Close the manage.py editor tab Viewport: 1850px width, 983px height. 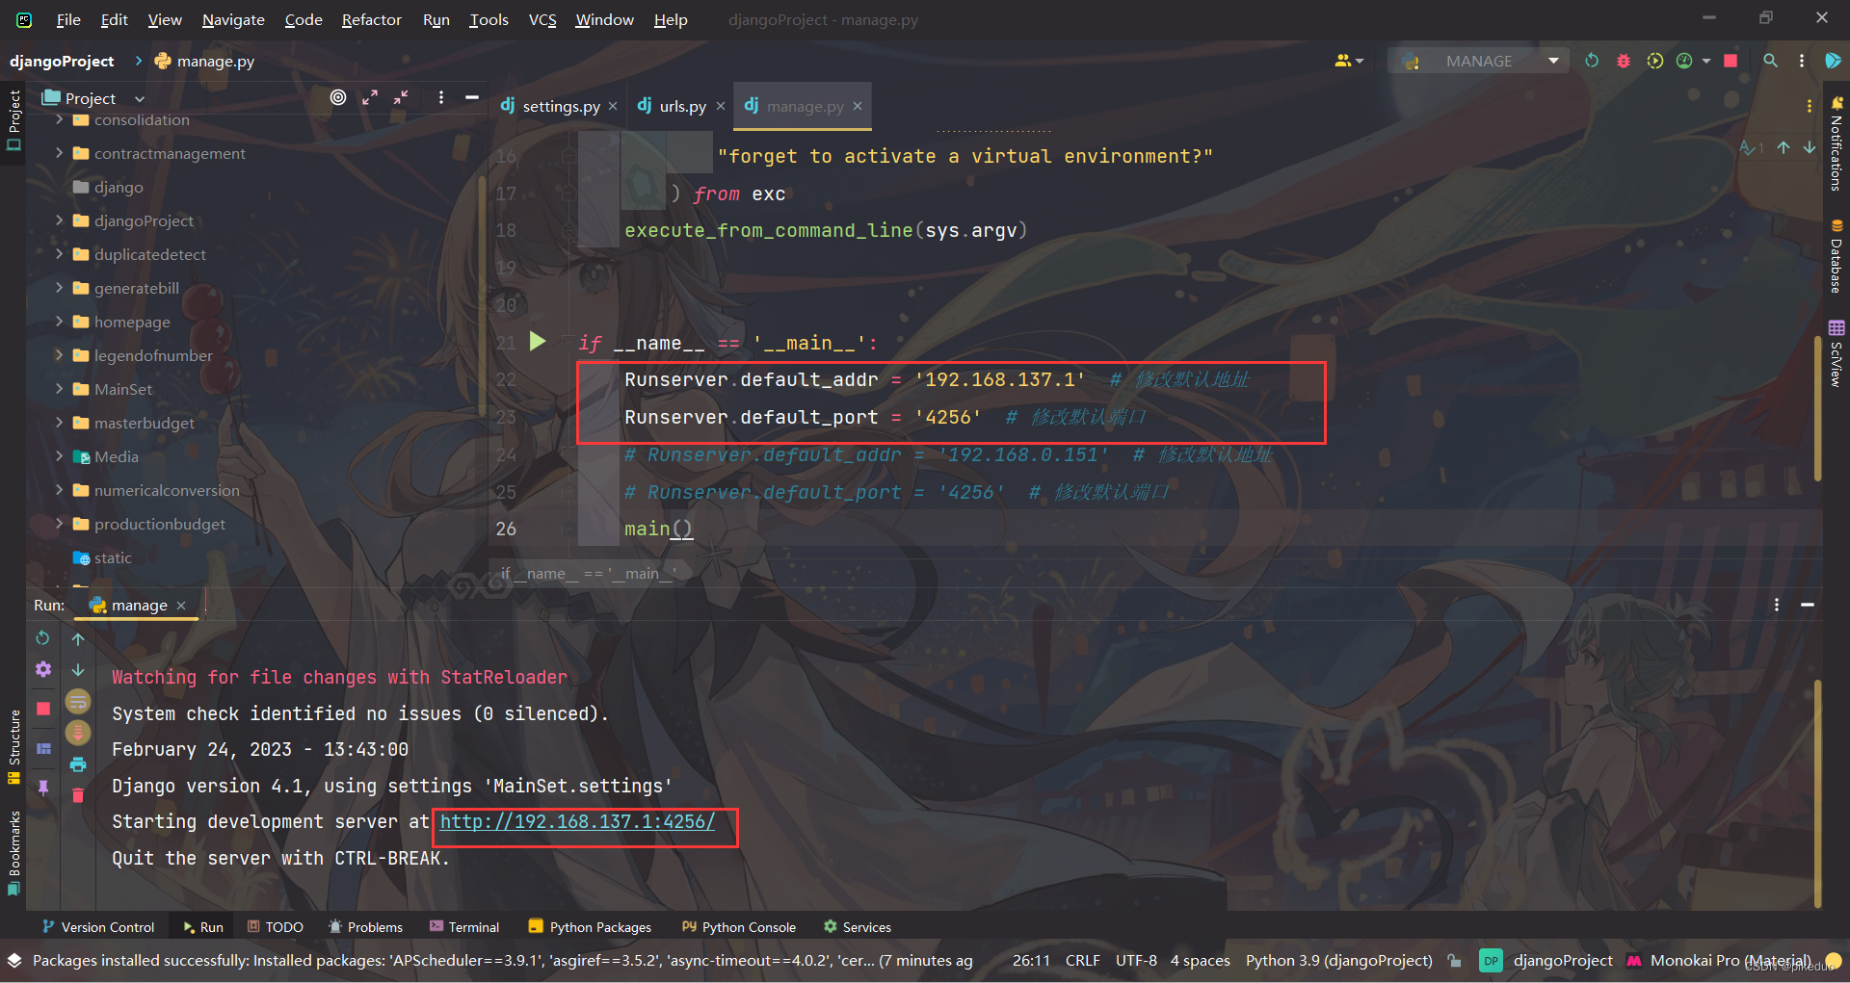(858, 106)
